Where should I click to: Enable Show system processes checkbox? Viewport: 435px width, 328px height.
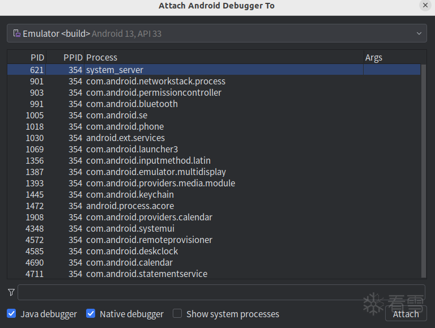tap(177, 314)
